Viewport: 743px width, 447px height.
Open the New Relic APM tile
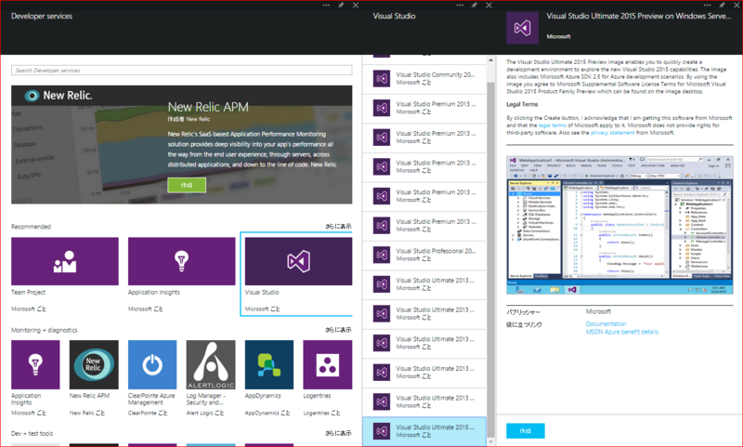point(94,364)
